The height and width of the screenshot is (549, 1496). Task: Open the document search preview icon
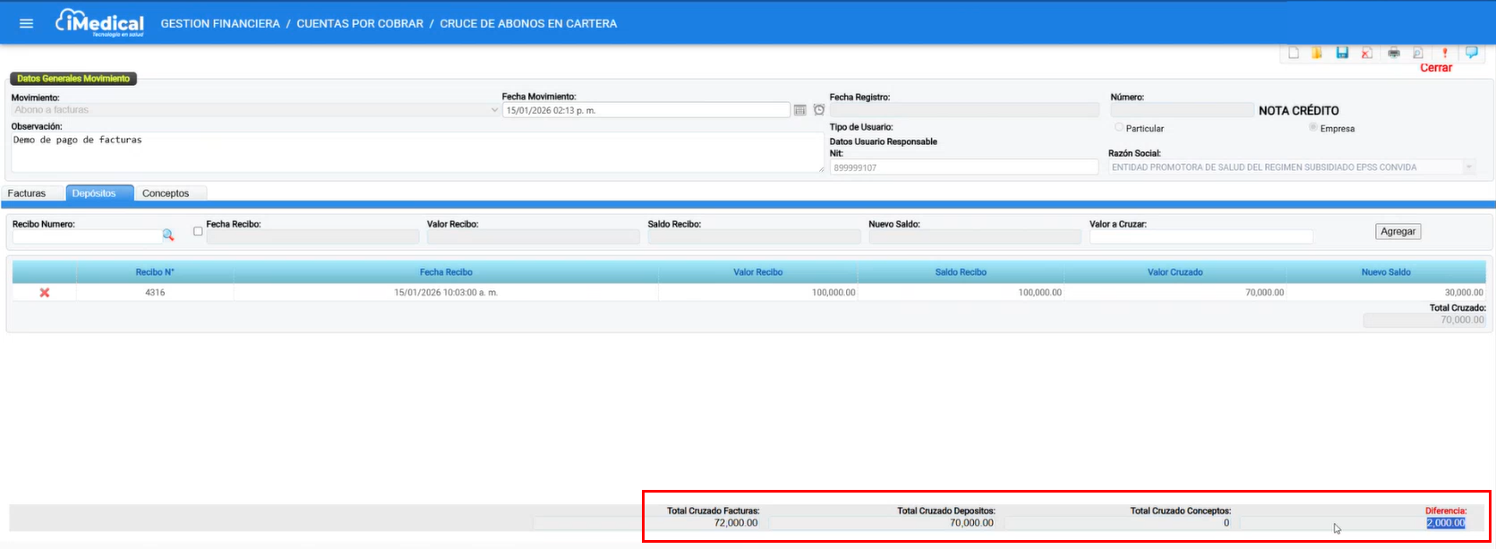click(x=1418, y=53)
